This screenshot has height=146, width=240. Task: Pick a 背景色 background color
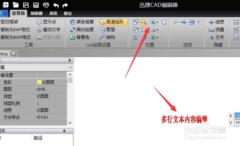click(x=80, y=37)
